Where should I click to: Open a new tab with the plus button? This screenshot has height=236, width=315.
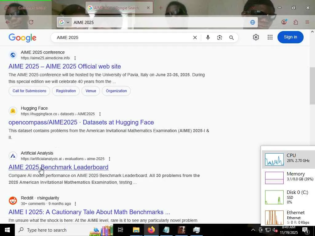coord(161,8)
